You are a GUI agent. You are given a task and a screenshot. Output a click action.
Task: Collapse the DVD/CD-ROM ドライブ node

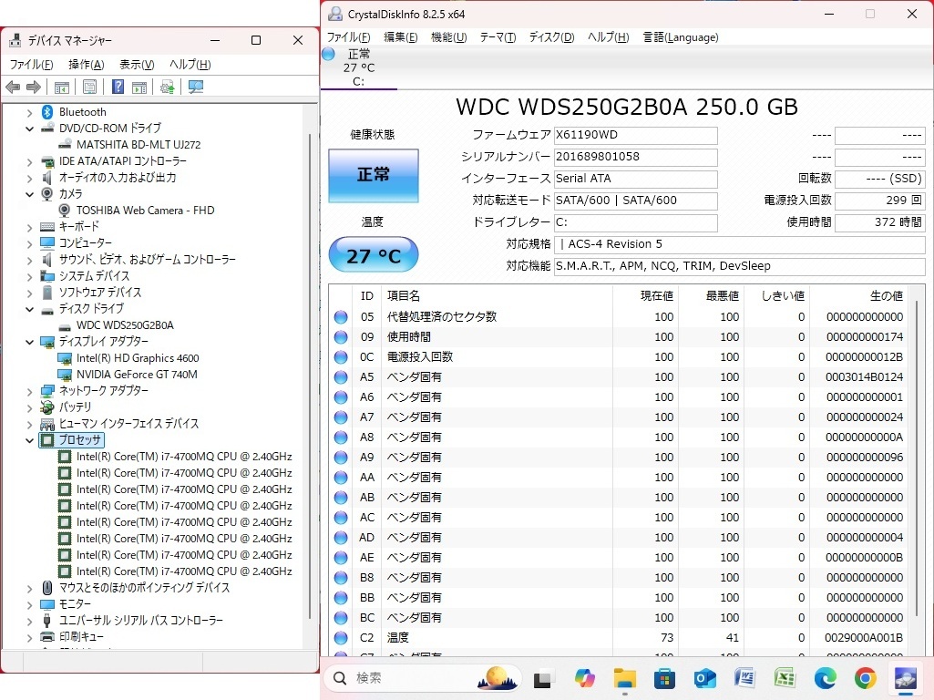point(29,129)
